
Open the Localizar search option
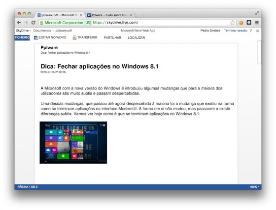pos(137,37)
